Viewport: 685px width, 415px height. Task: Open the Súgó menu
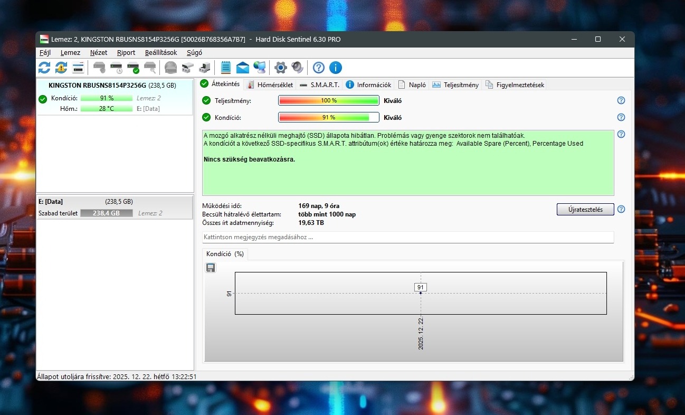pos(194,53)
